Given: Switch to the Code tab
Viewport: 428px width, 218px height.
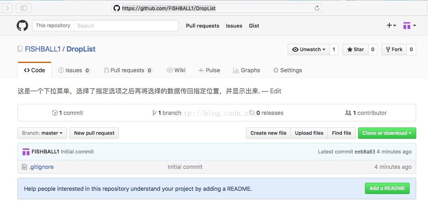Looking at the screenshot, I should click(35, 70).
